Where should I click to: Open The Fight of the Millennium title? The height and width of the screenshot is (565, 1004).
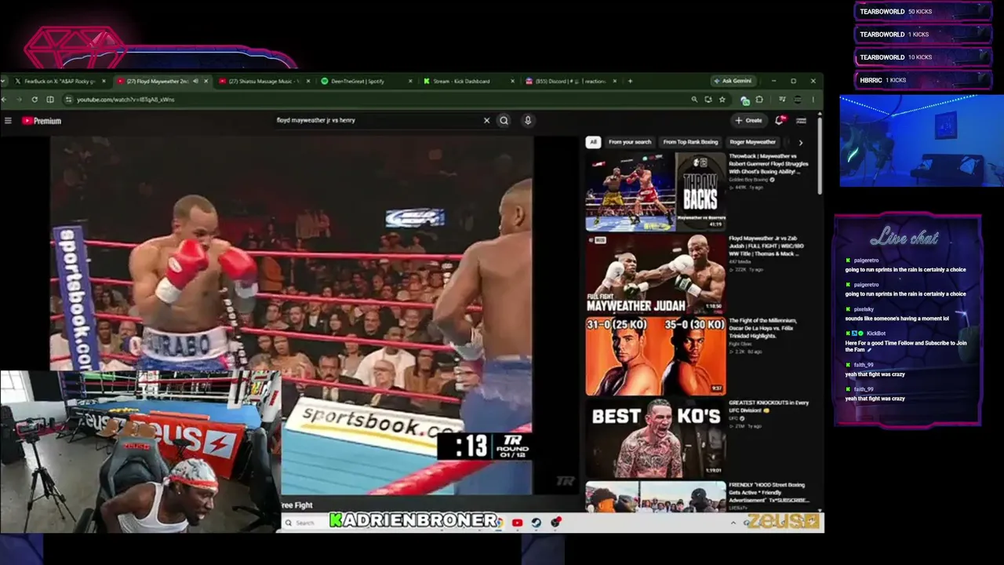762,327
